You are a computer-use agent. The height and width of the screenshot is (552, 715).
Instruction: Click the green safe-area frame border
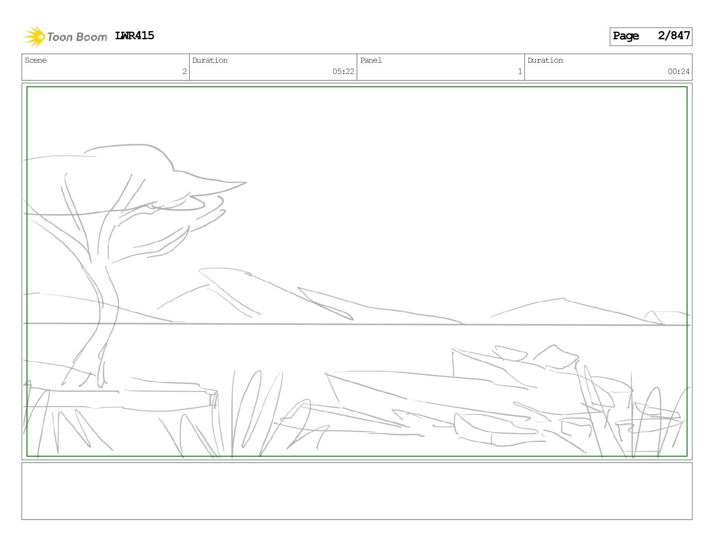pos(357,87)
